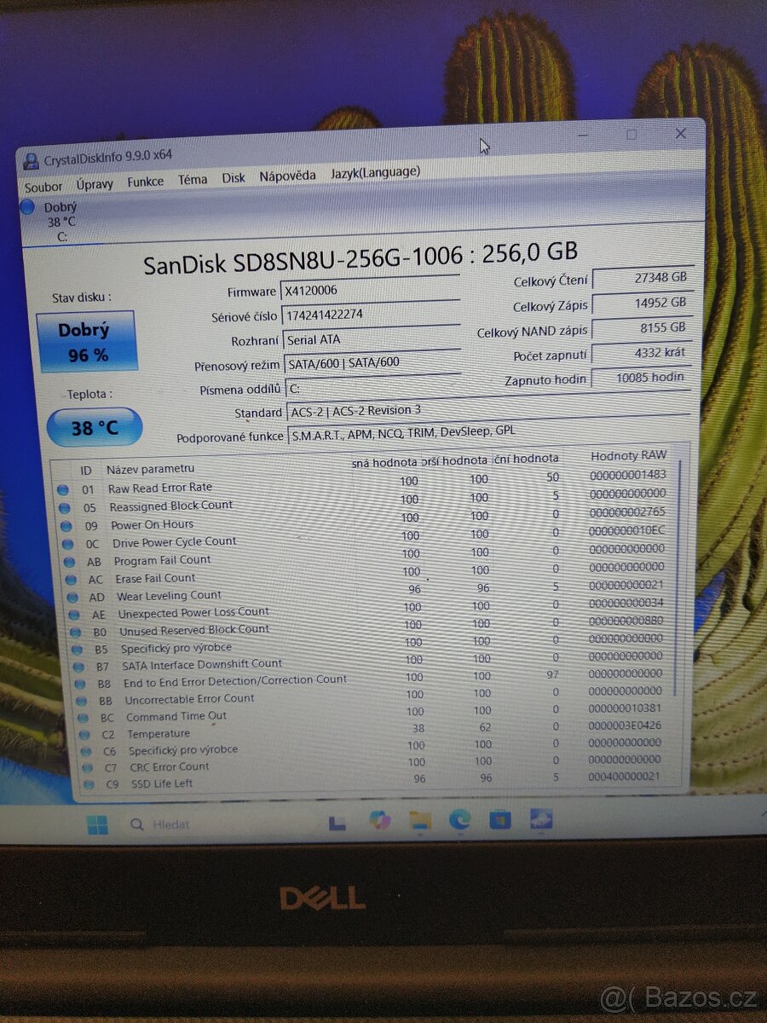Screen dimensions: 767x1023
Task: Click RAW value 000000002765 for Power On Hours
Action: click(628, 512)
